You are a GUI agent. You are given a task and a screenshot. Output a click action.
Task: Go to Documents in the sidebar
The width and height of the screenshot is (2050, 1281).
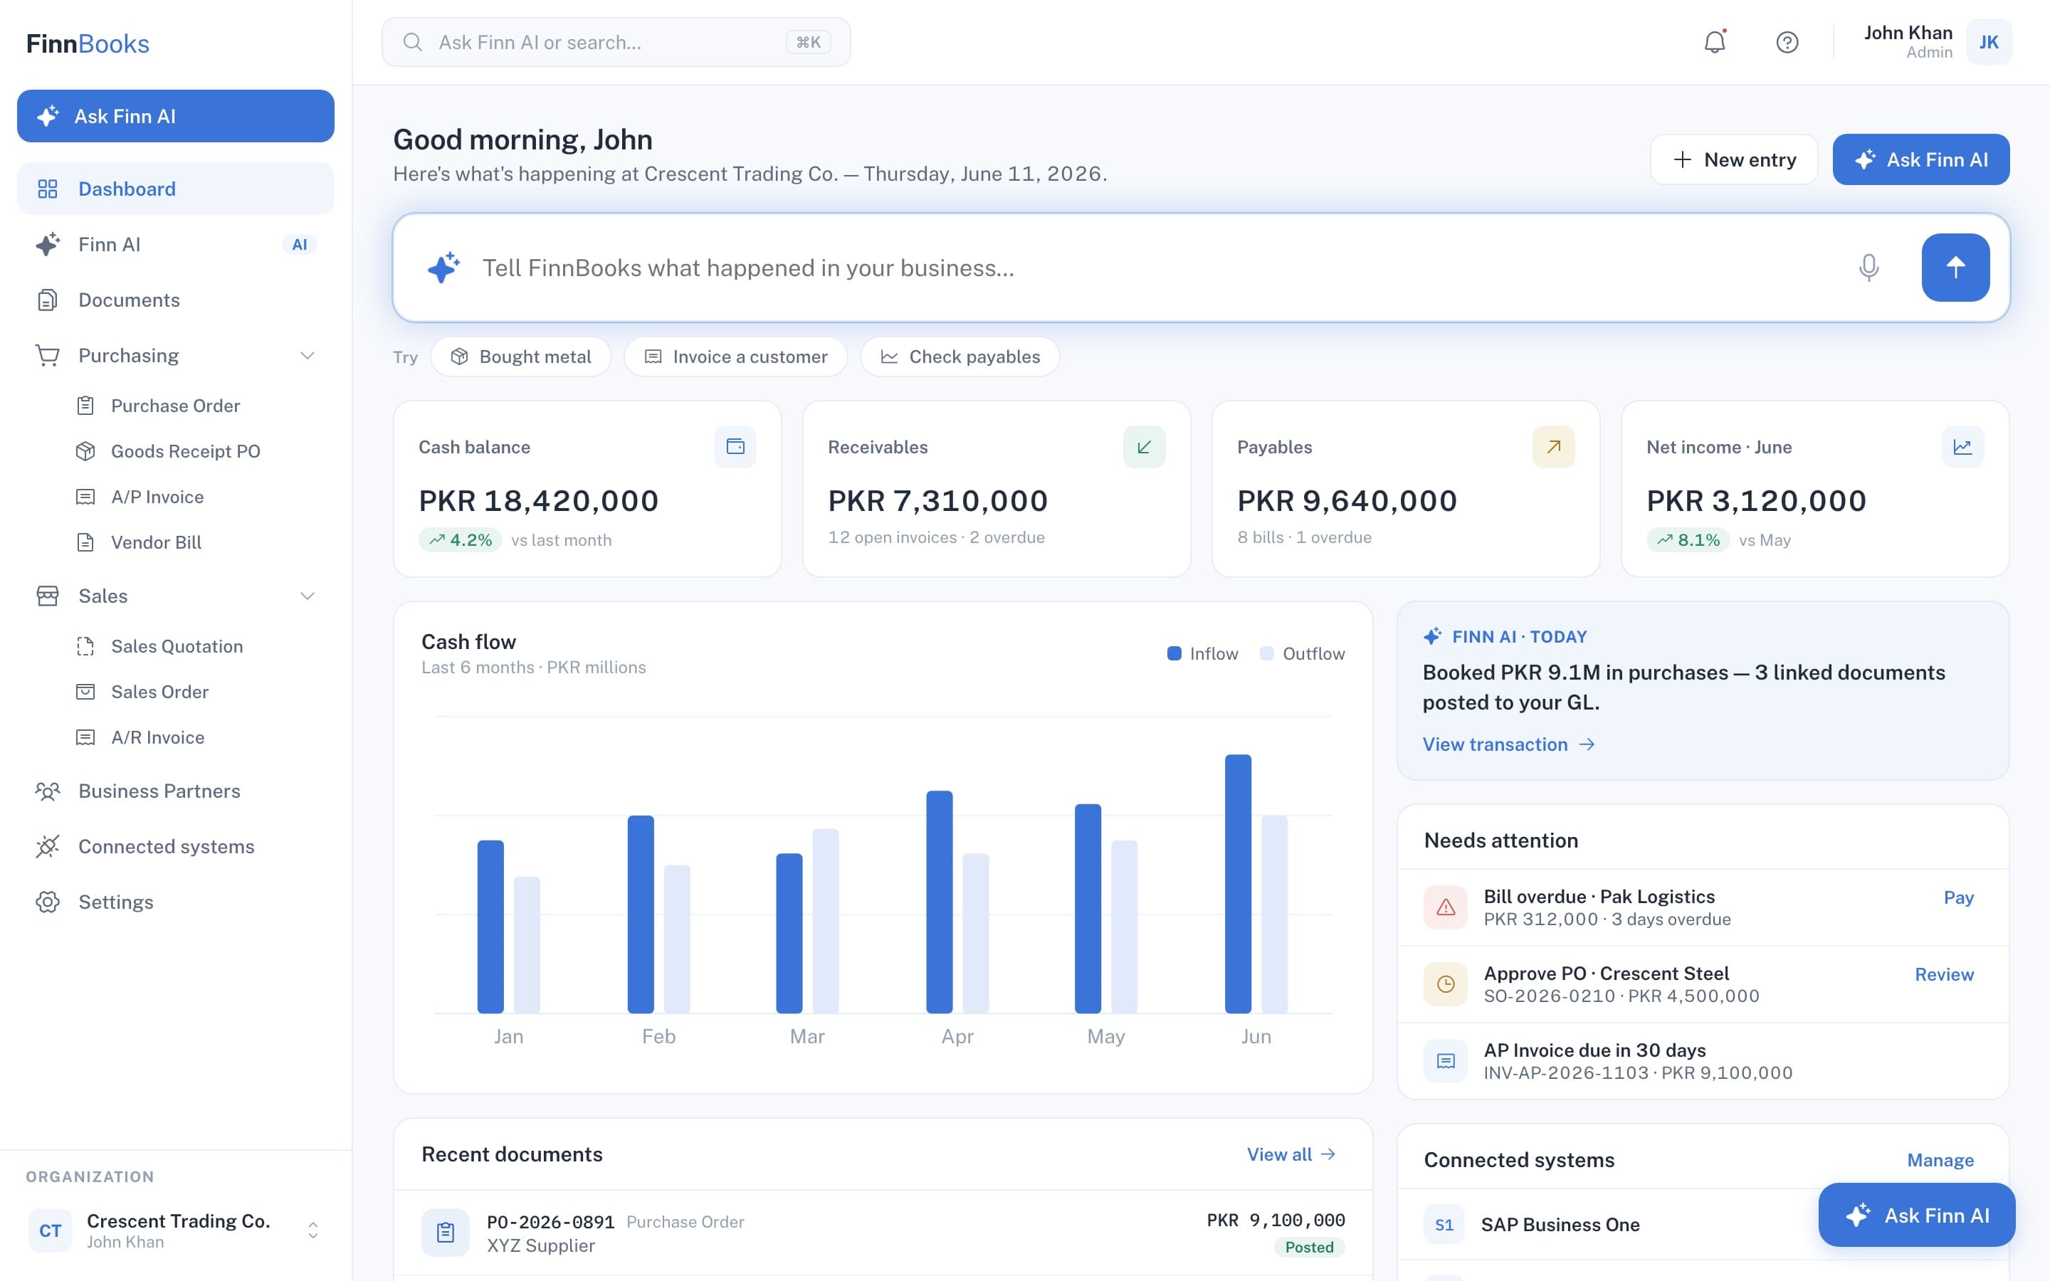click(175, 300)
